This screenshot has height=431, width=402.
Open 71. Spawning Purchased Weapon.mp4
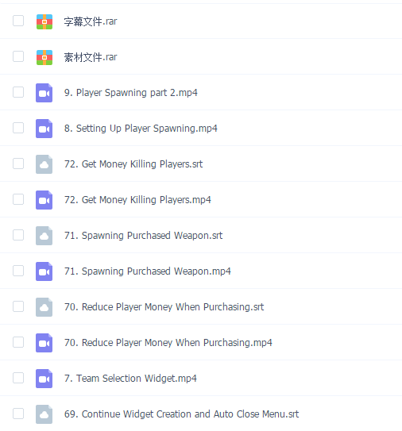pos(148,271)
